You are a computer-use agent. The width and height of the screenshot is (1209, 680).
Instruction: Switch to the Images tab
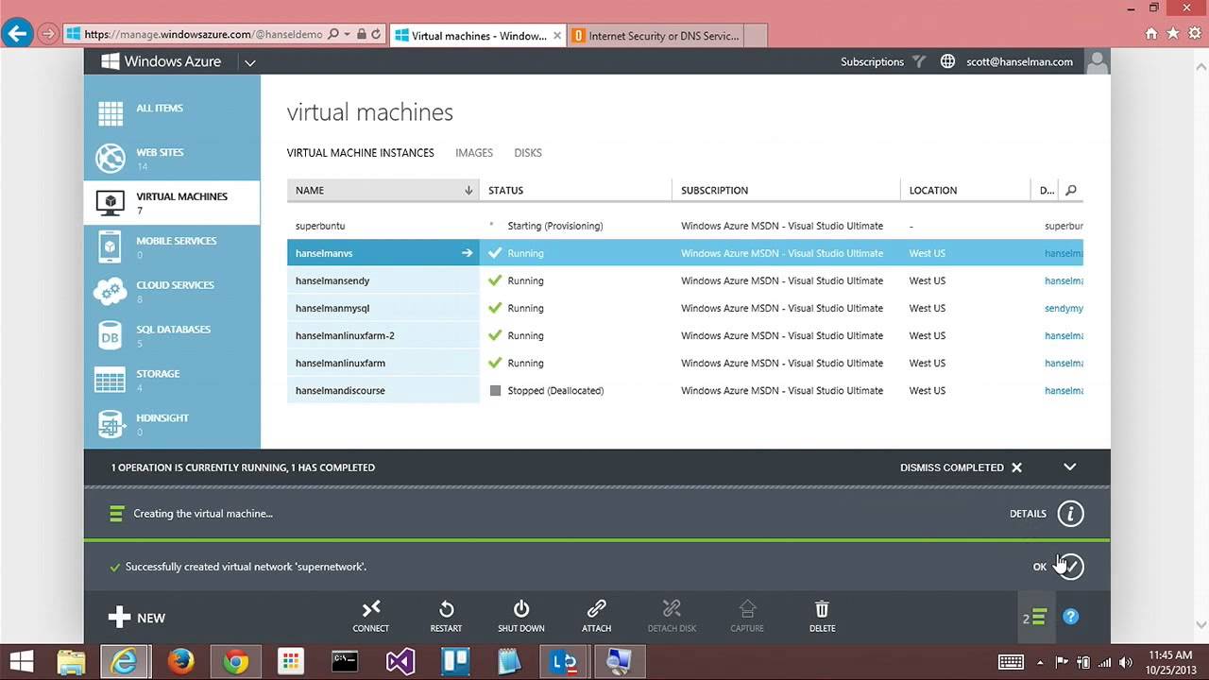click(474, 152)
